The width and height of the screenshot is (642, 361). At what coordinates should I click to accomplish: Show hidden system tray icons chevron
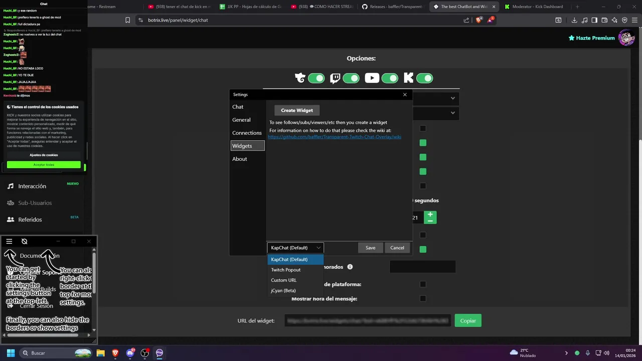[566, 353]
